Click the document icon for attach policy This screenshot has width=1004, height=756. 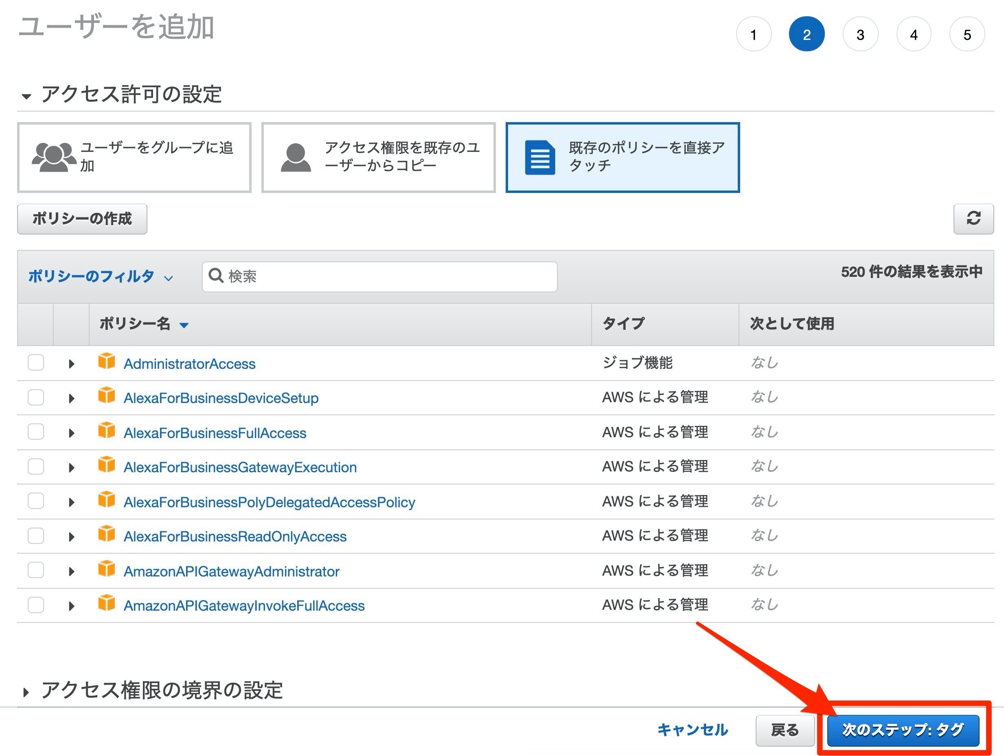[540, 158]
